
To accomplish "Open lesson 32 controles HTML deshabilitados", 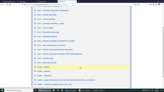I will (x=58, y=54).
